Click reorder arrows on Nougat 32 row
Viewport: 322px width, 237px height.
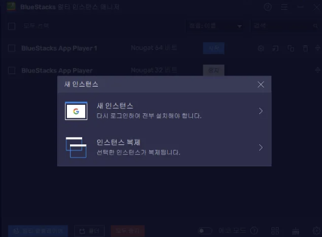(x=318, y=70)
